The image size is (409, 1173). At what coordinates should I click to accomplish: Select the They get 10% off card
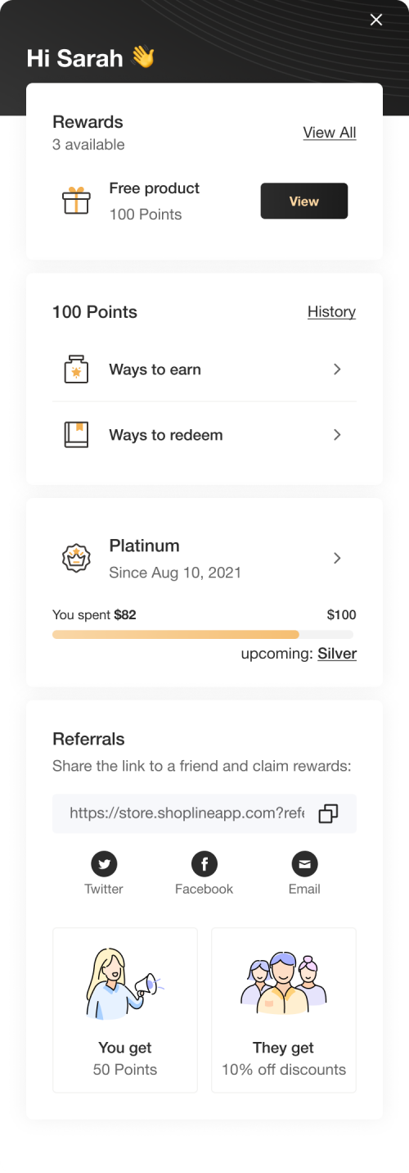284,1010
